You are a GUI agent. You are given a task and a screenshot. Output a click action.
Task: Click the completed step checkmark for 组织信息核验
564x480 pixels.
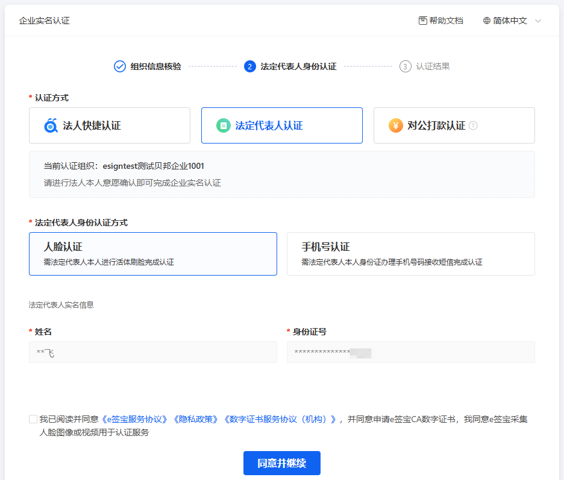(120, 66)
